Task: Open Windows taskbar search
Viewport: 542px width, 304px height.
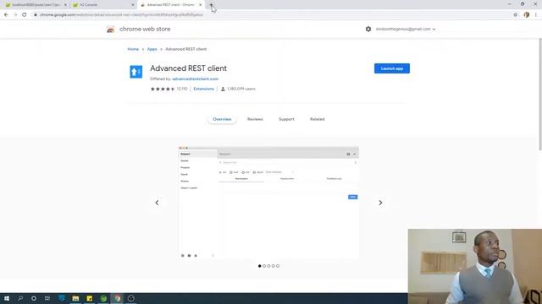Action: pyautogui.click(x=20, y=298)
